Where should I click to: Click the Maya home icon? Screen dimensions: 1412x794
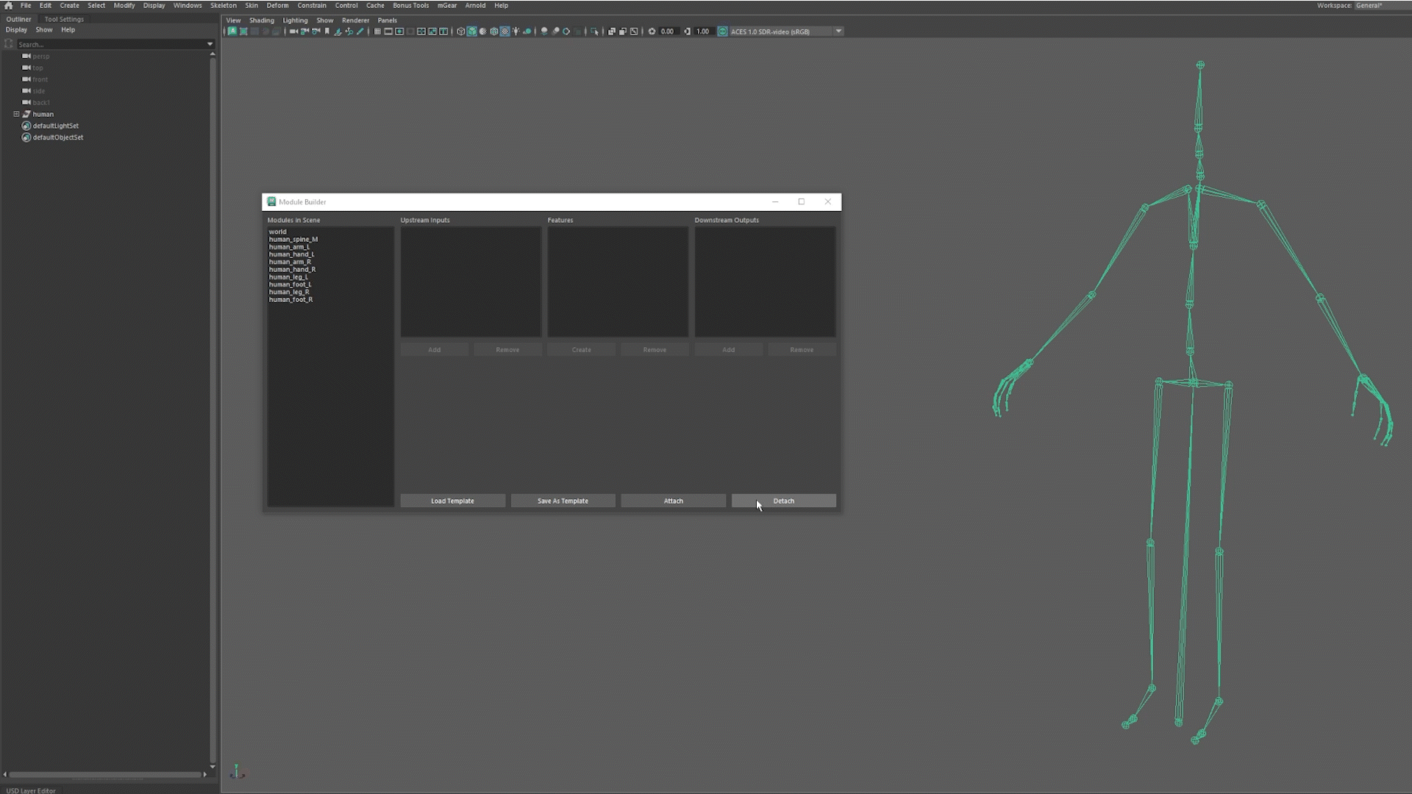[8, 5]
